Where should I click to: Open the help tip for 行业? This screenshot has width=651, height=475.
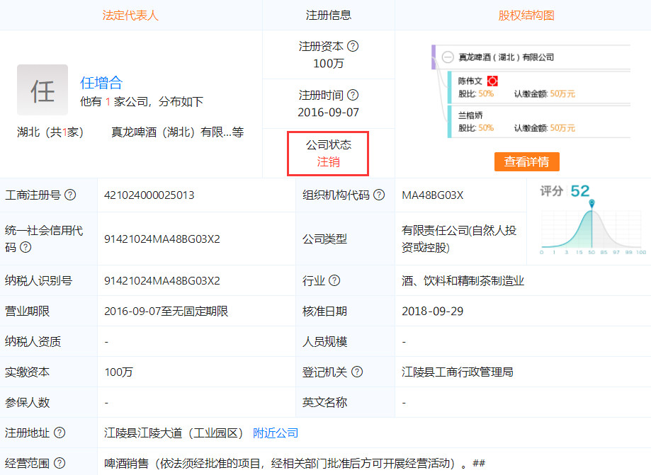tap(334, 280)
